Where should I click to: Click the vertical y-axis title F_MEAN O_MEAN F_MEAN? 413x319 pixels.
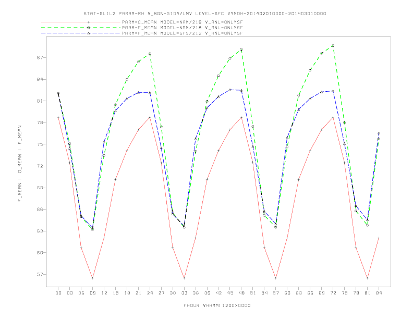[20, 164]
